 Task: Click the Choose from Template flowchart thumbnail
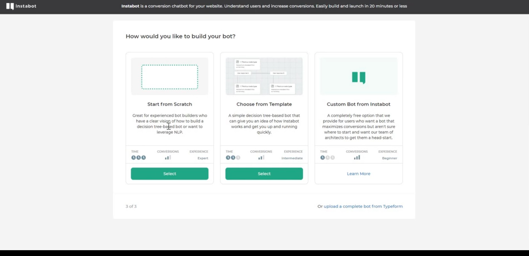tap(264, 76)
